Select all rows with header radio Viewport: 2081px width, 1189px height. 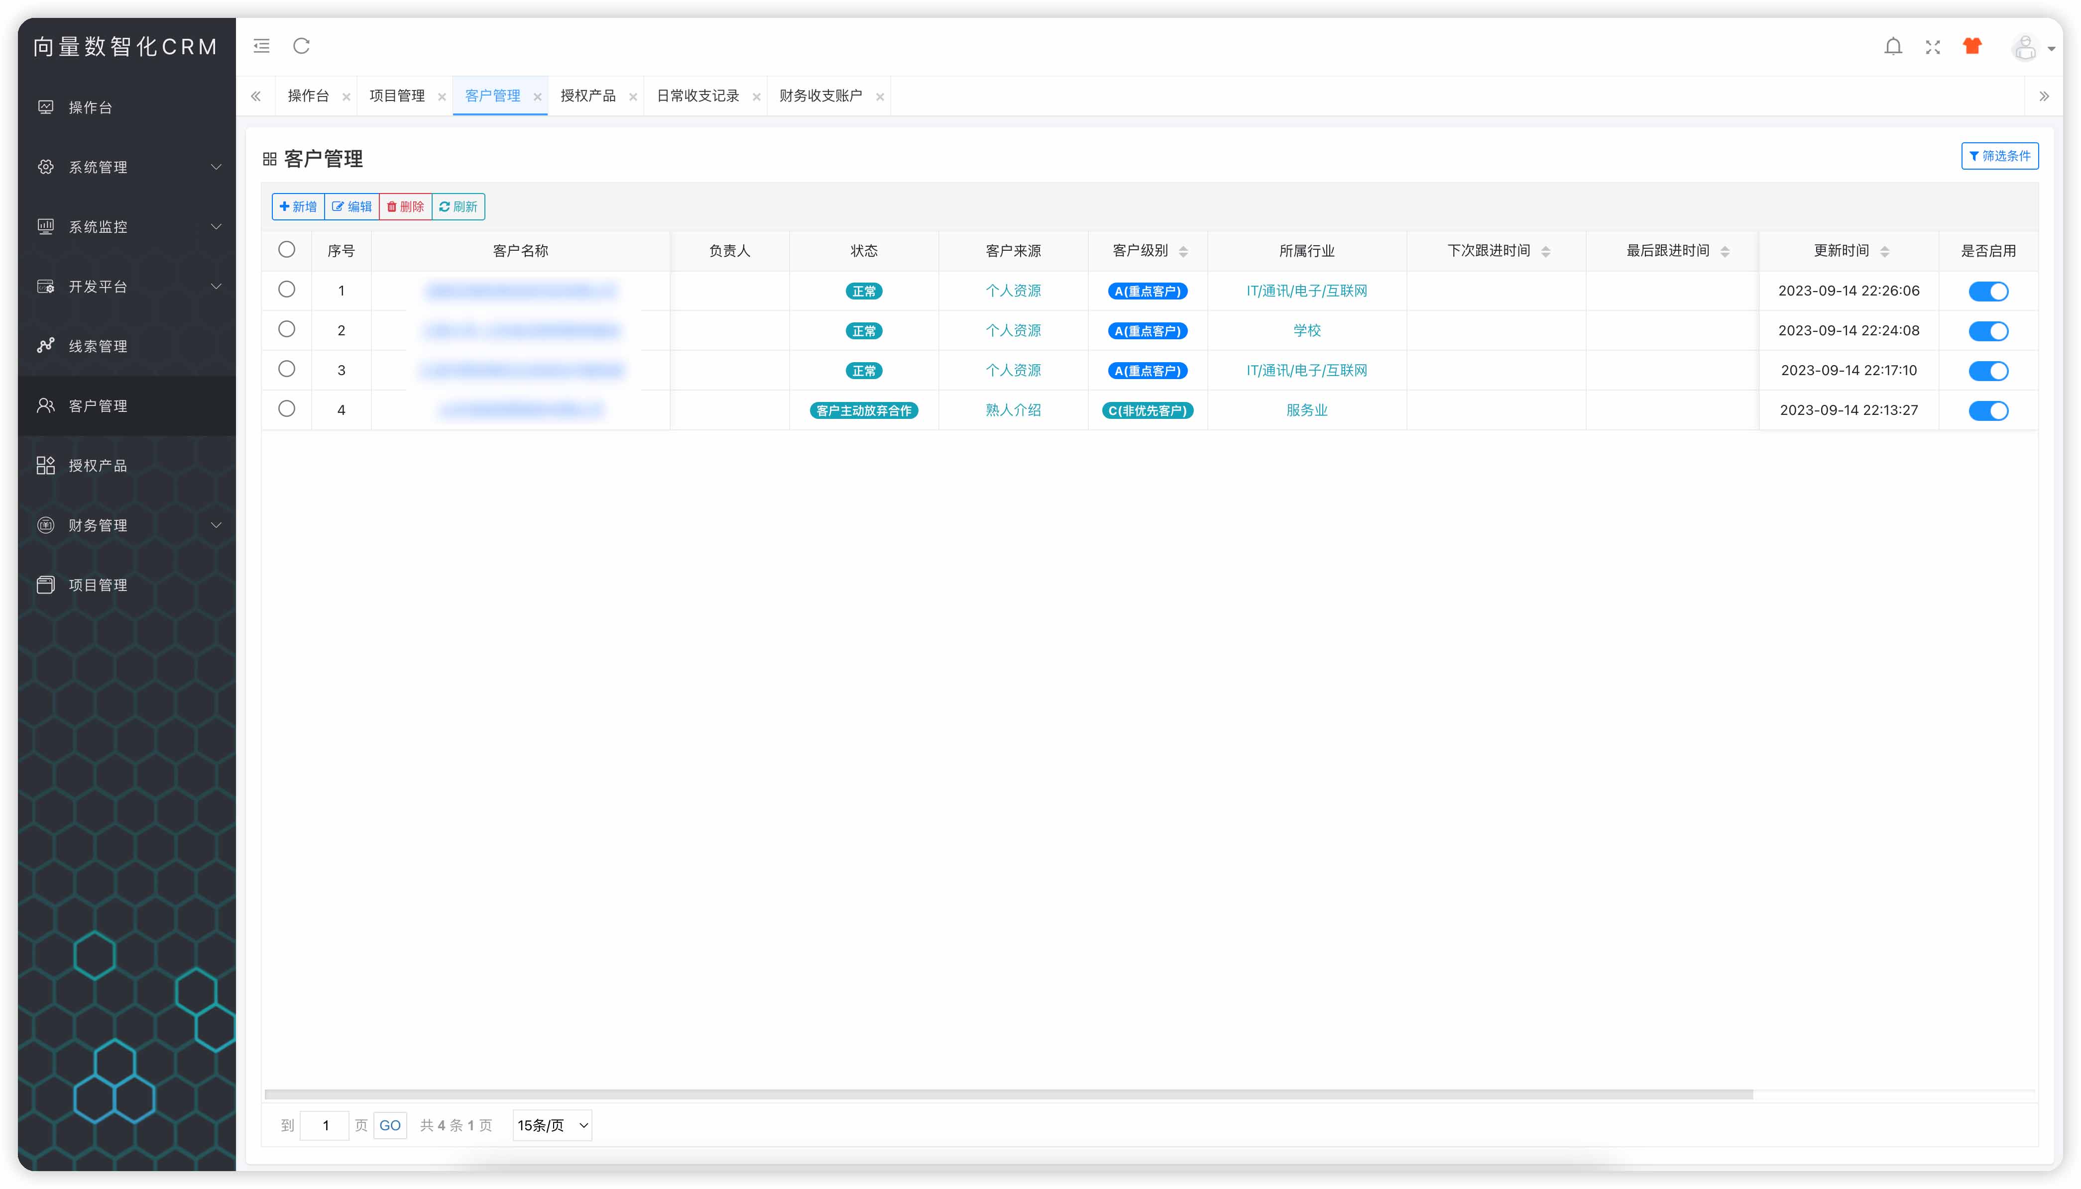287,250
